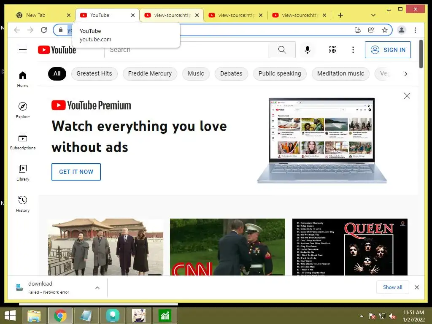
Task: Click the page vertical scrollbar
Action: [421, 54]
